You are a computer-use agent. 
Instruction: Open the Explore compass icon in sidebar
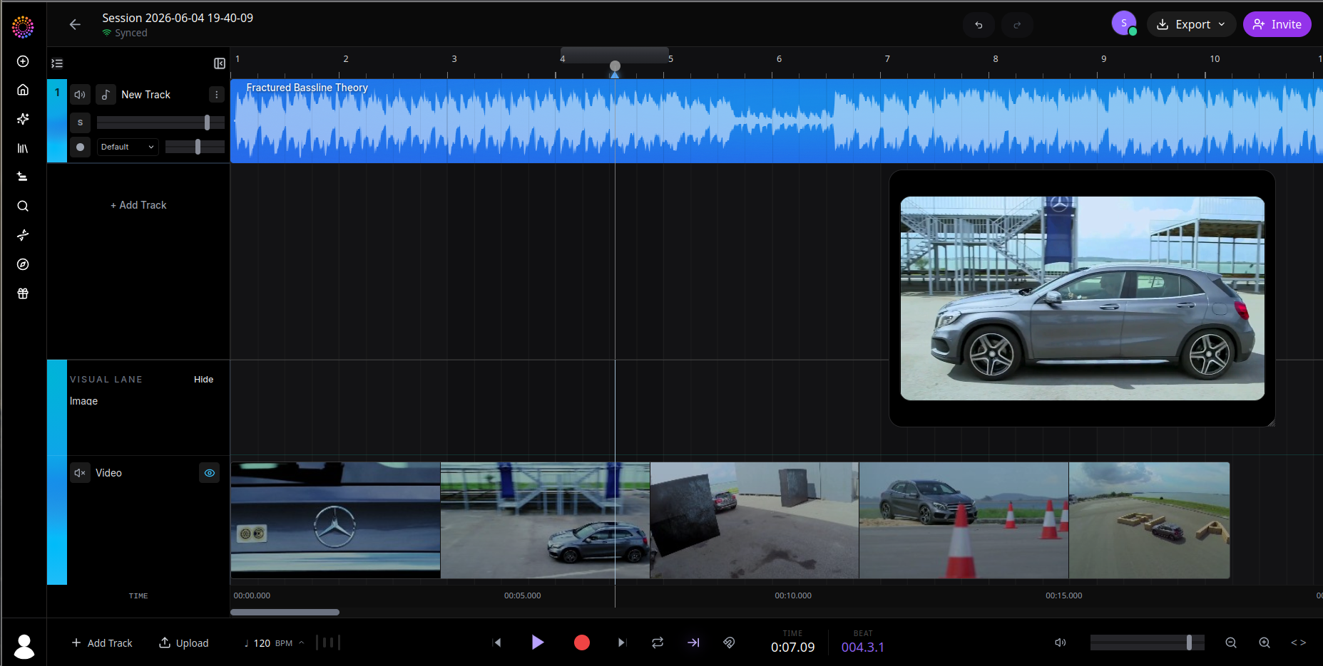23,264
